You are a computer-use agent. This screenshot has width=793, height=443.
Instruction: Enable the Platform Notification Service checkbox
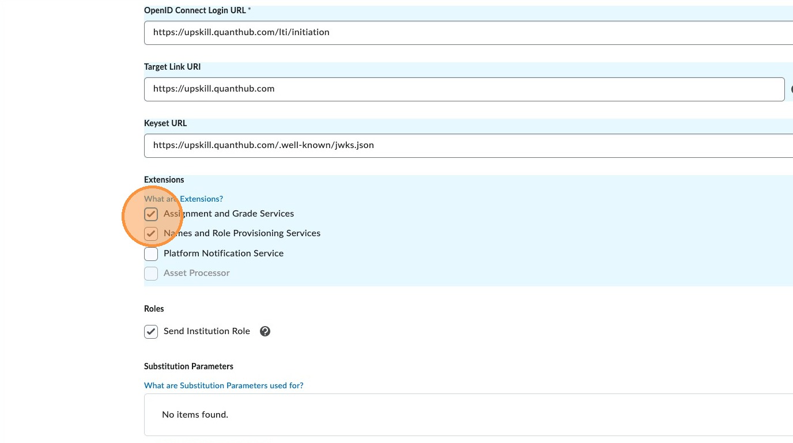click(151, 253)
